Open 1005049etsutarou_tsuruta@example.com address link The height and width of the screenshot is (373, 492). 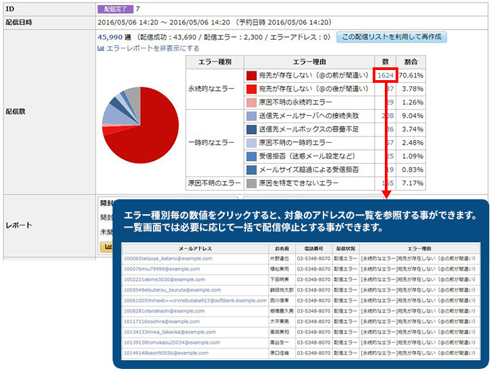tap(173, 290)
